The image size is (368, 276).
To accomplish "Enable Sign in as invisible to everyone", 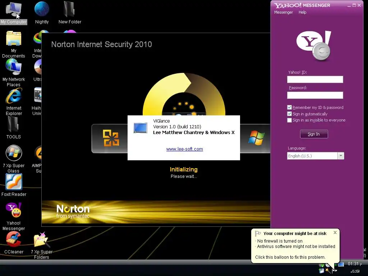I will click(x=289, y=120).
